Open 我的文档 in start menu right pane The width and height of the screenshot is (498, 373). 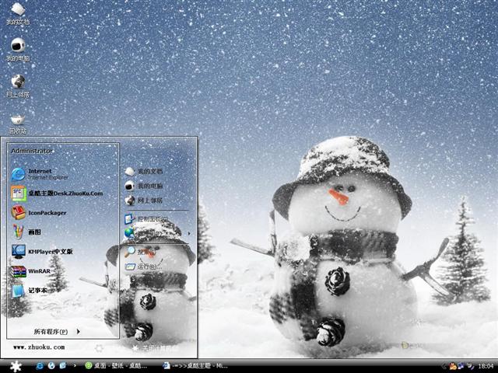tap(143, 172)
